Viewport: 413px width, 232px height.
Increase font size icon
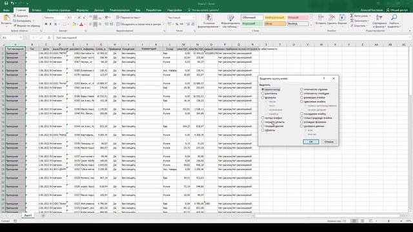tap(79, 17)
